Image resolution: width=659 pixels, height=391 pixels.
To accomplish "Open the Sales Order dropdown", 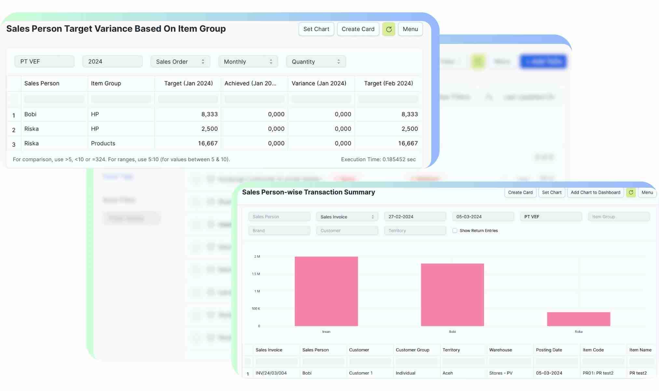I will pyautogui.click(x=180, y=62).
